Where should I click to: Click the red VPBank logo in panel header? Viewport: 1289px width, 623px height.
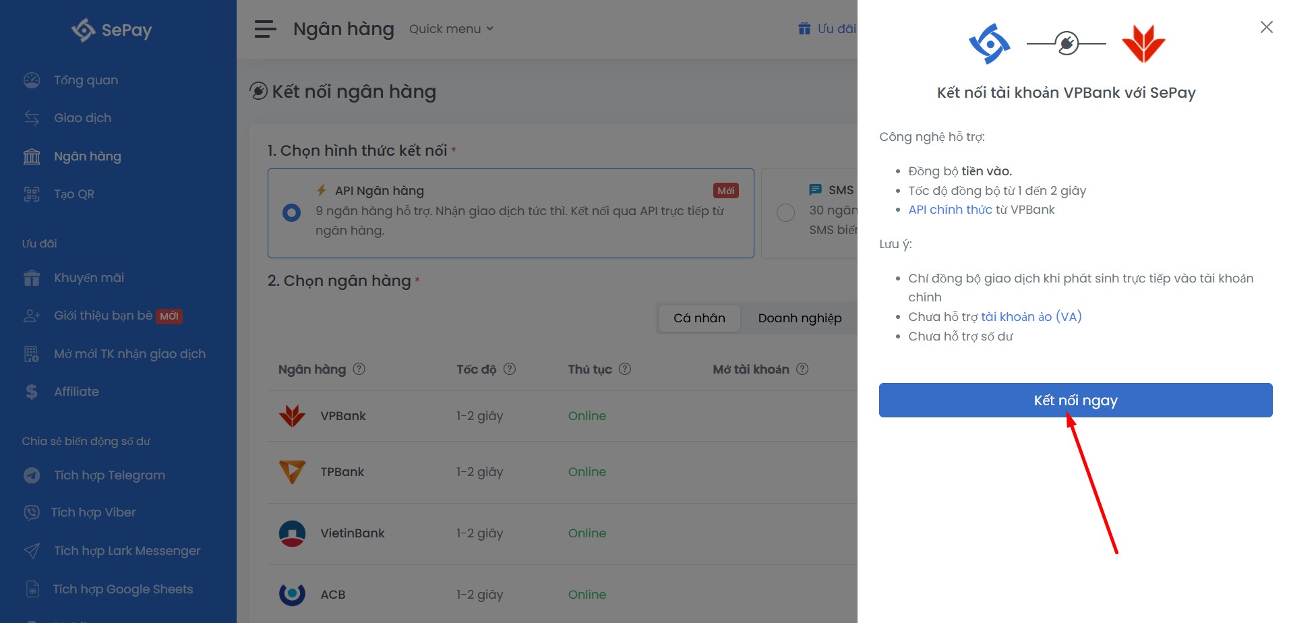(x=1143, y=44)
